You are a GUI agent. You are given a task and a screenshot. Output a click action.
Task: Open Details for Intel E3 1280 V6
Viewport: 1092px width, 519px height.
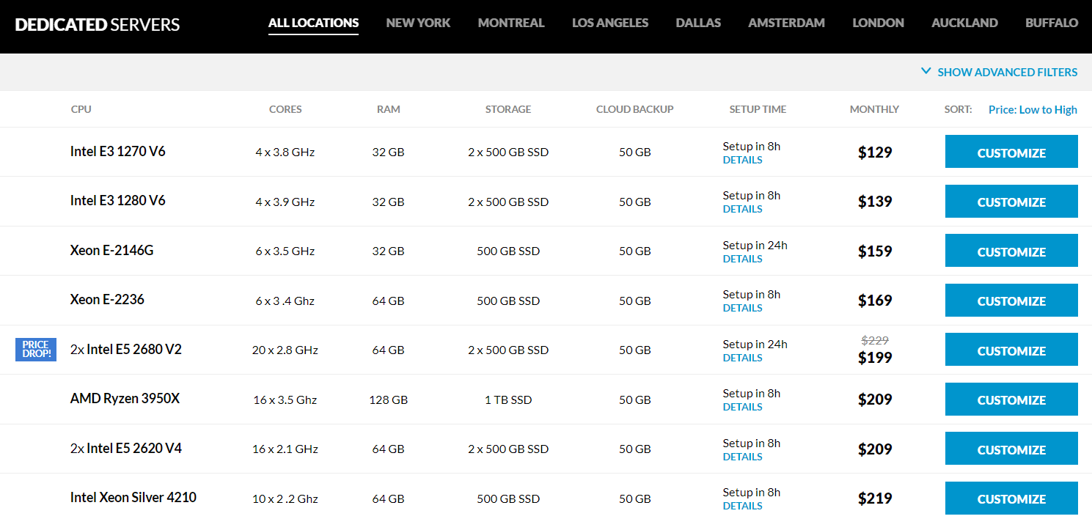tap(742, 209)
